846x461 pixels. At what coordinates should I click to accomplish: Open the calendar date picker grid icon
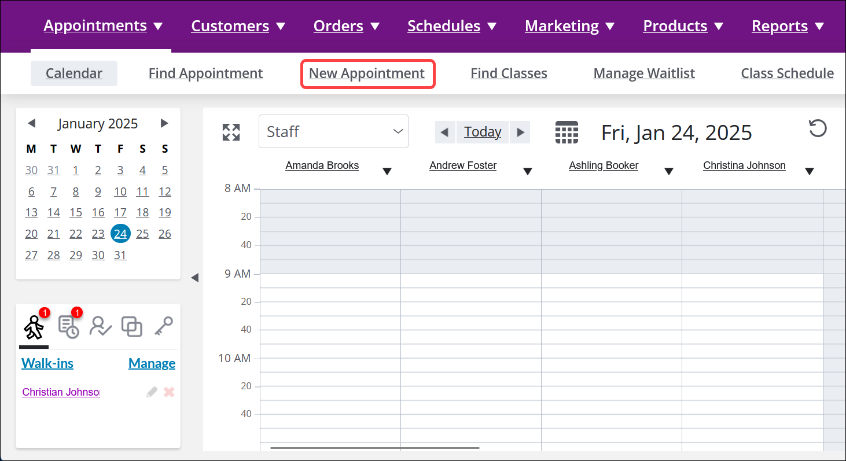567,132
